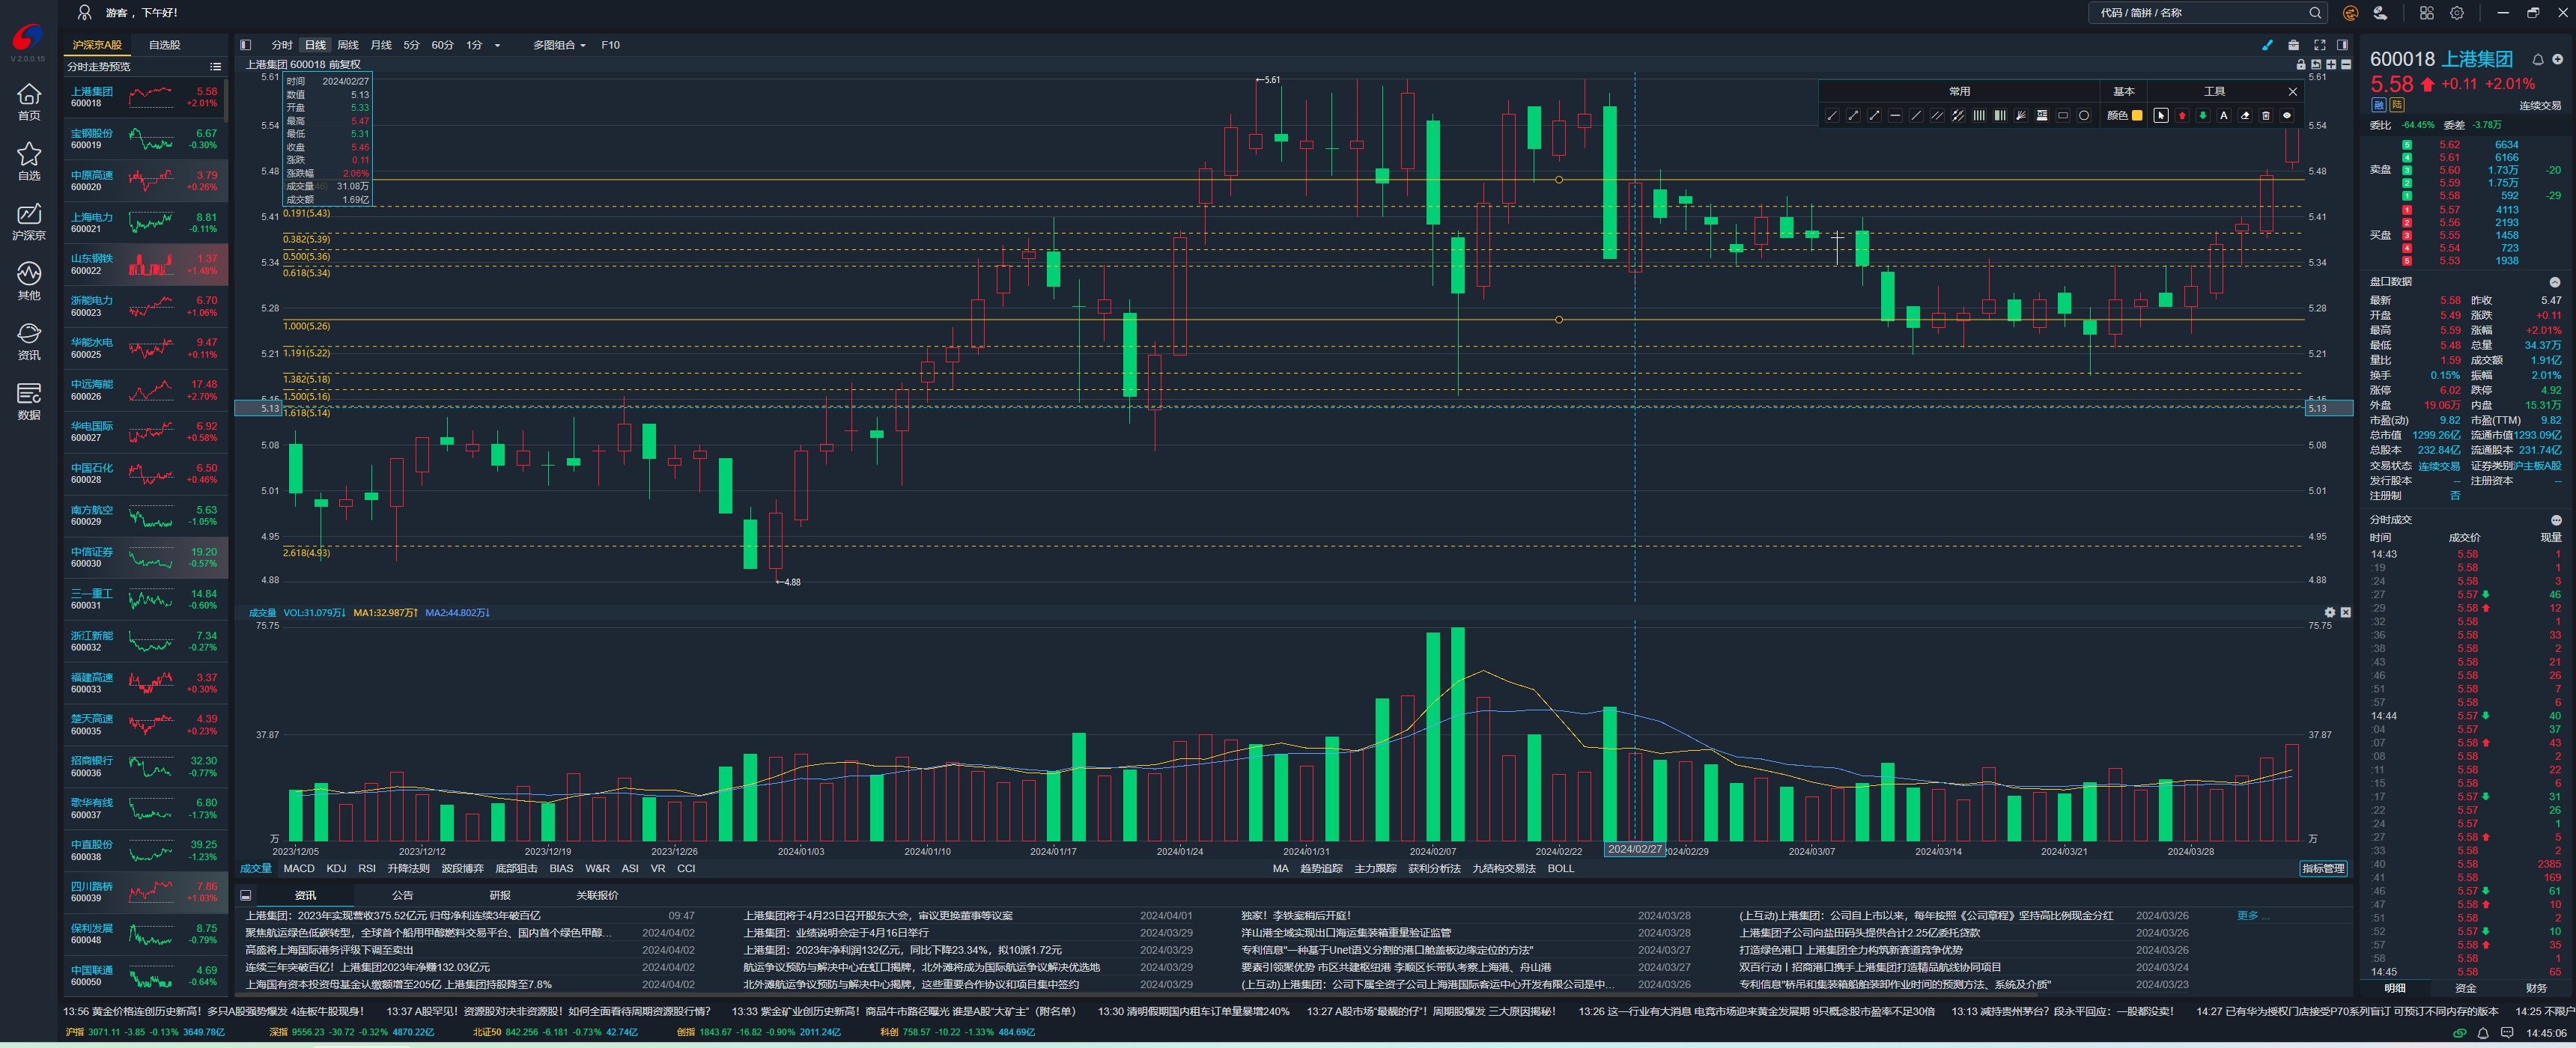Open the 公告 announcements tab

click(x=402, y=895)
